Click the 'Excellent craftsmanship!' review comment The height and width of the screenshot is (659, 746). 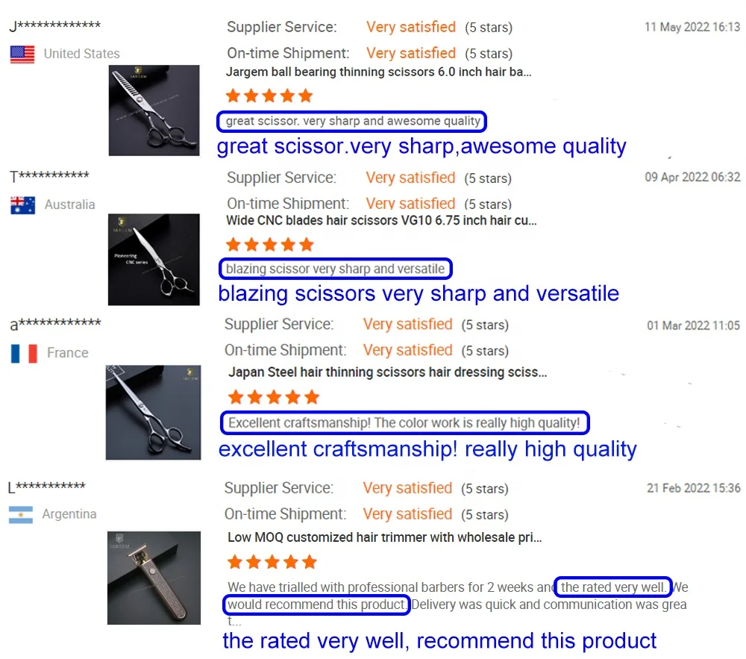pos(404,422)
